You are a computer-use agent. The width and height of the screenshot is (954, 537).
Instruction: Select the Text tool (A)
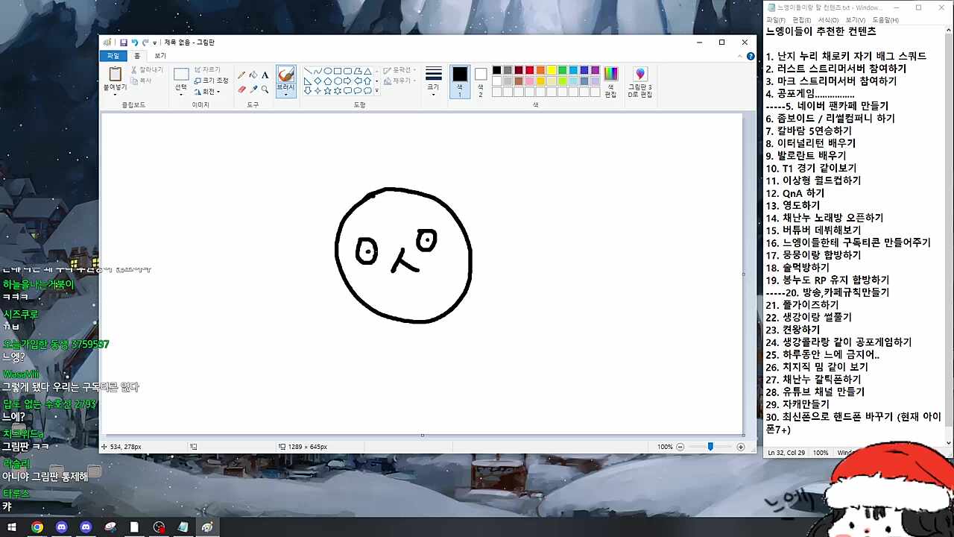pos(265,75)
